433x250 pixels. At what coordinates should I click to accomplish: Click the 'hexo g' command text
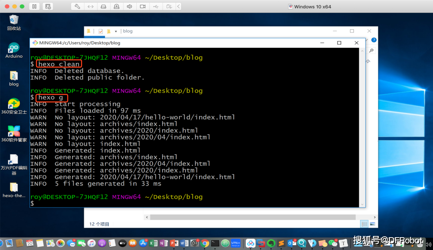pyautogui.click(x=51, y=97)
